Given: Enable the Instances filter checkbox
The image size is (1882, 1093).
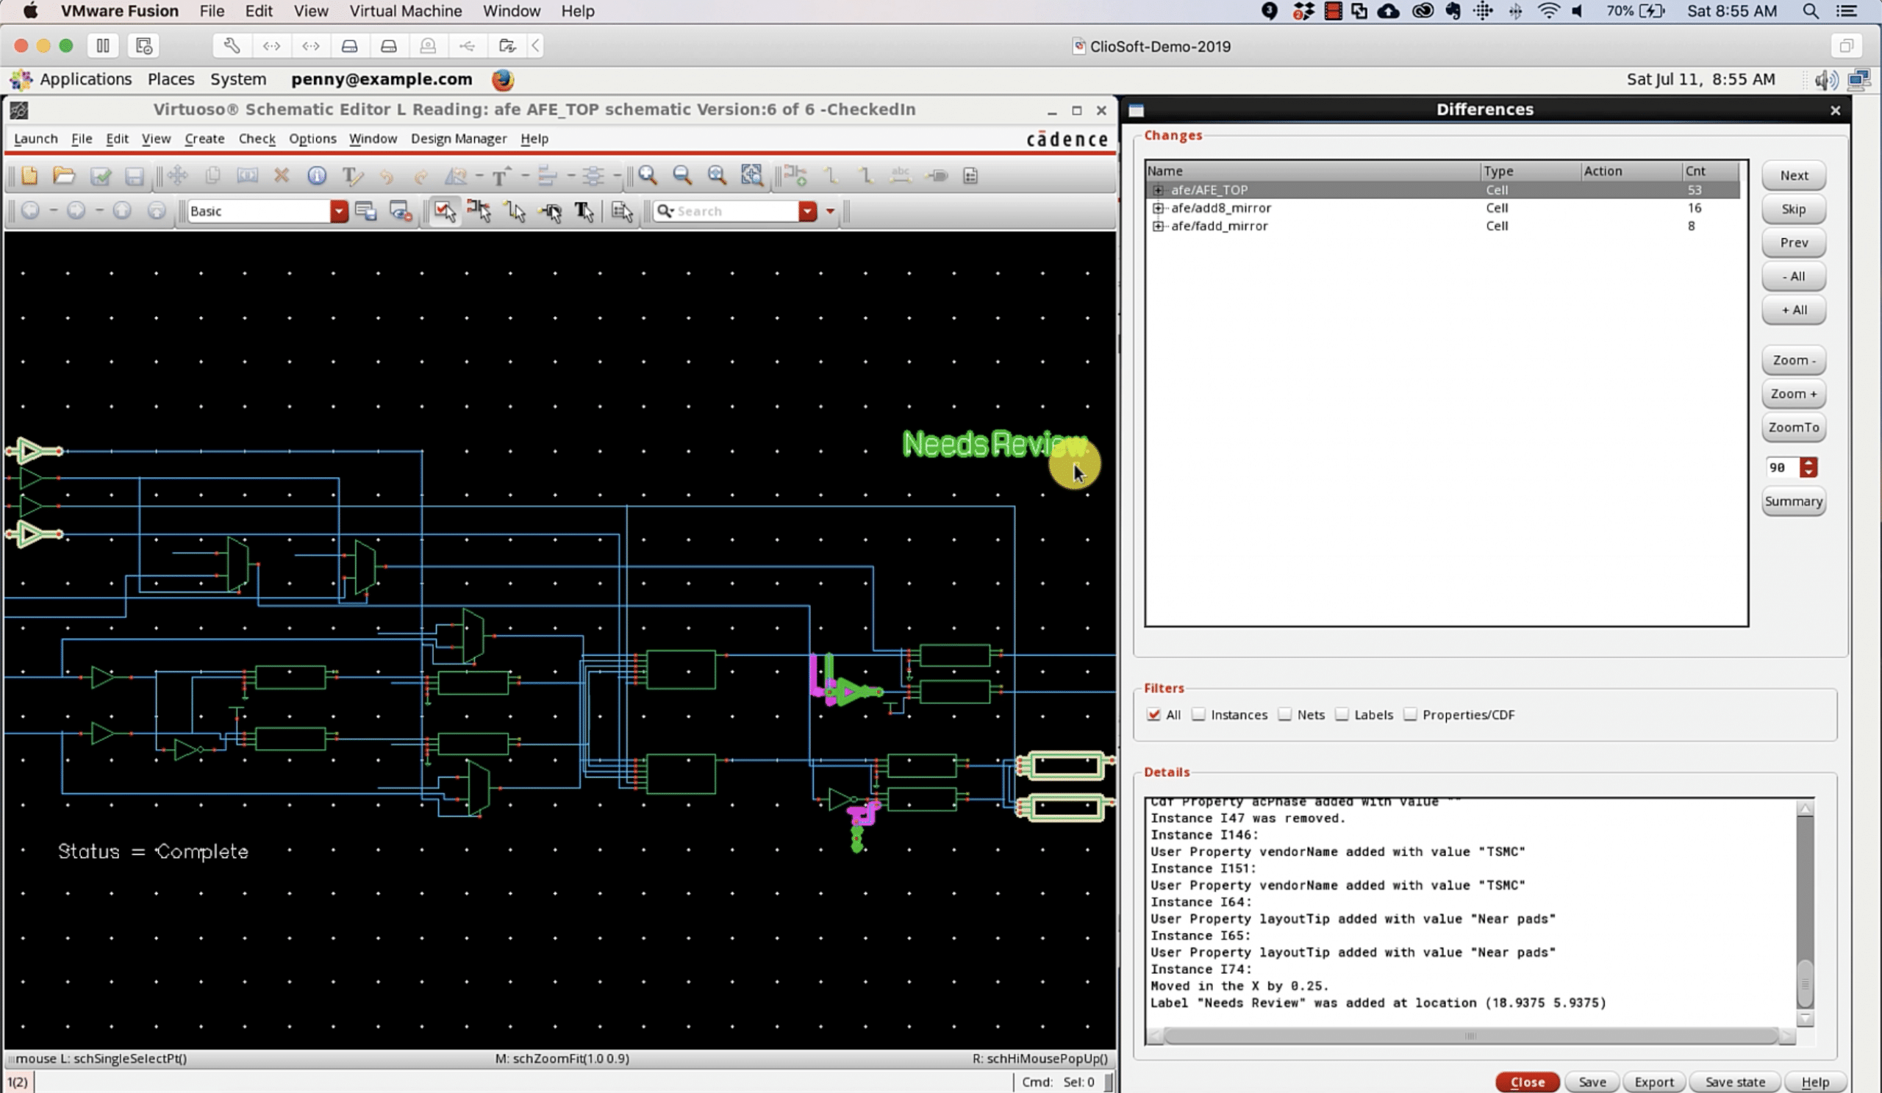Looking at the screenshot, I should point(1198,714).
